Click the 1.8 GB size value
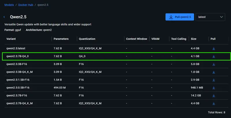Viewport: 231px width, 118px height. (x=195, y=72)
